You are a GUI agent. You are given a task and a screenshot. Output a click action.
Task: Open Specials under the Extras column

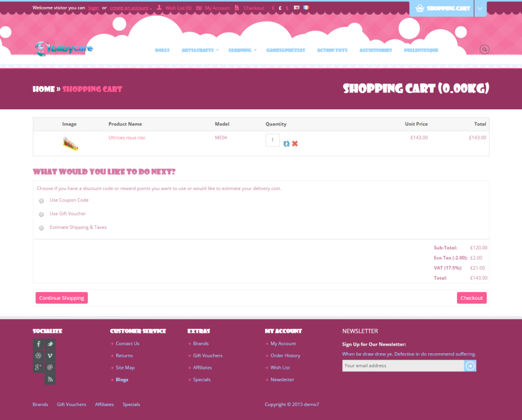[202, 380]
